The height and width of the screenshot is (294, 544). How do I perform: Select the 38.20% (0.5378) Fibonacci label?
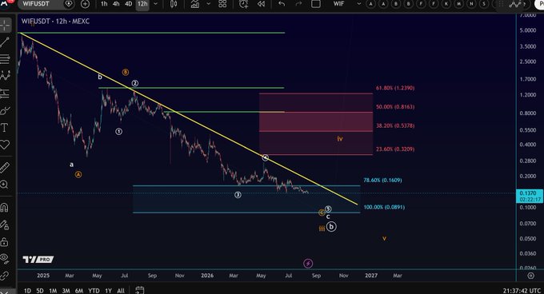tap(395, 125)
